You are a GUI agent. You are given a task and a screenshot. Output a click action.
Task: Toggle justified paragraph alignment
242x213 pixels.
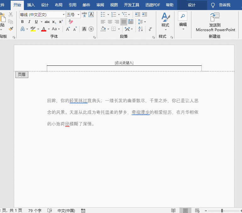(124, 22)
